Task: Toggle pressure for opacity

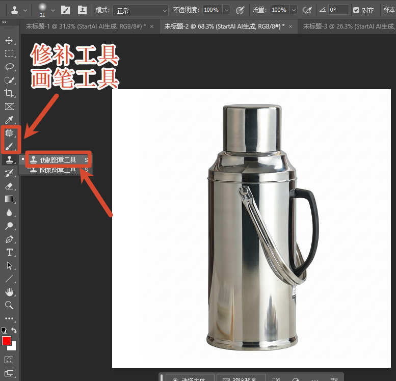Action: coord(240,10)
